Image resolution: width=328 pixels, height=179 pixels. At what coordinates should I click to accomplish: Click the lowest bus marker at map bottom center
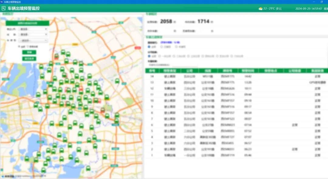[88, 168]
